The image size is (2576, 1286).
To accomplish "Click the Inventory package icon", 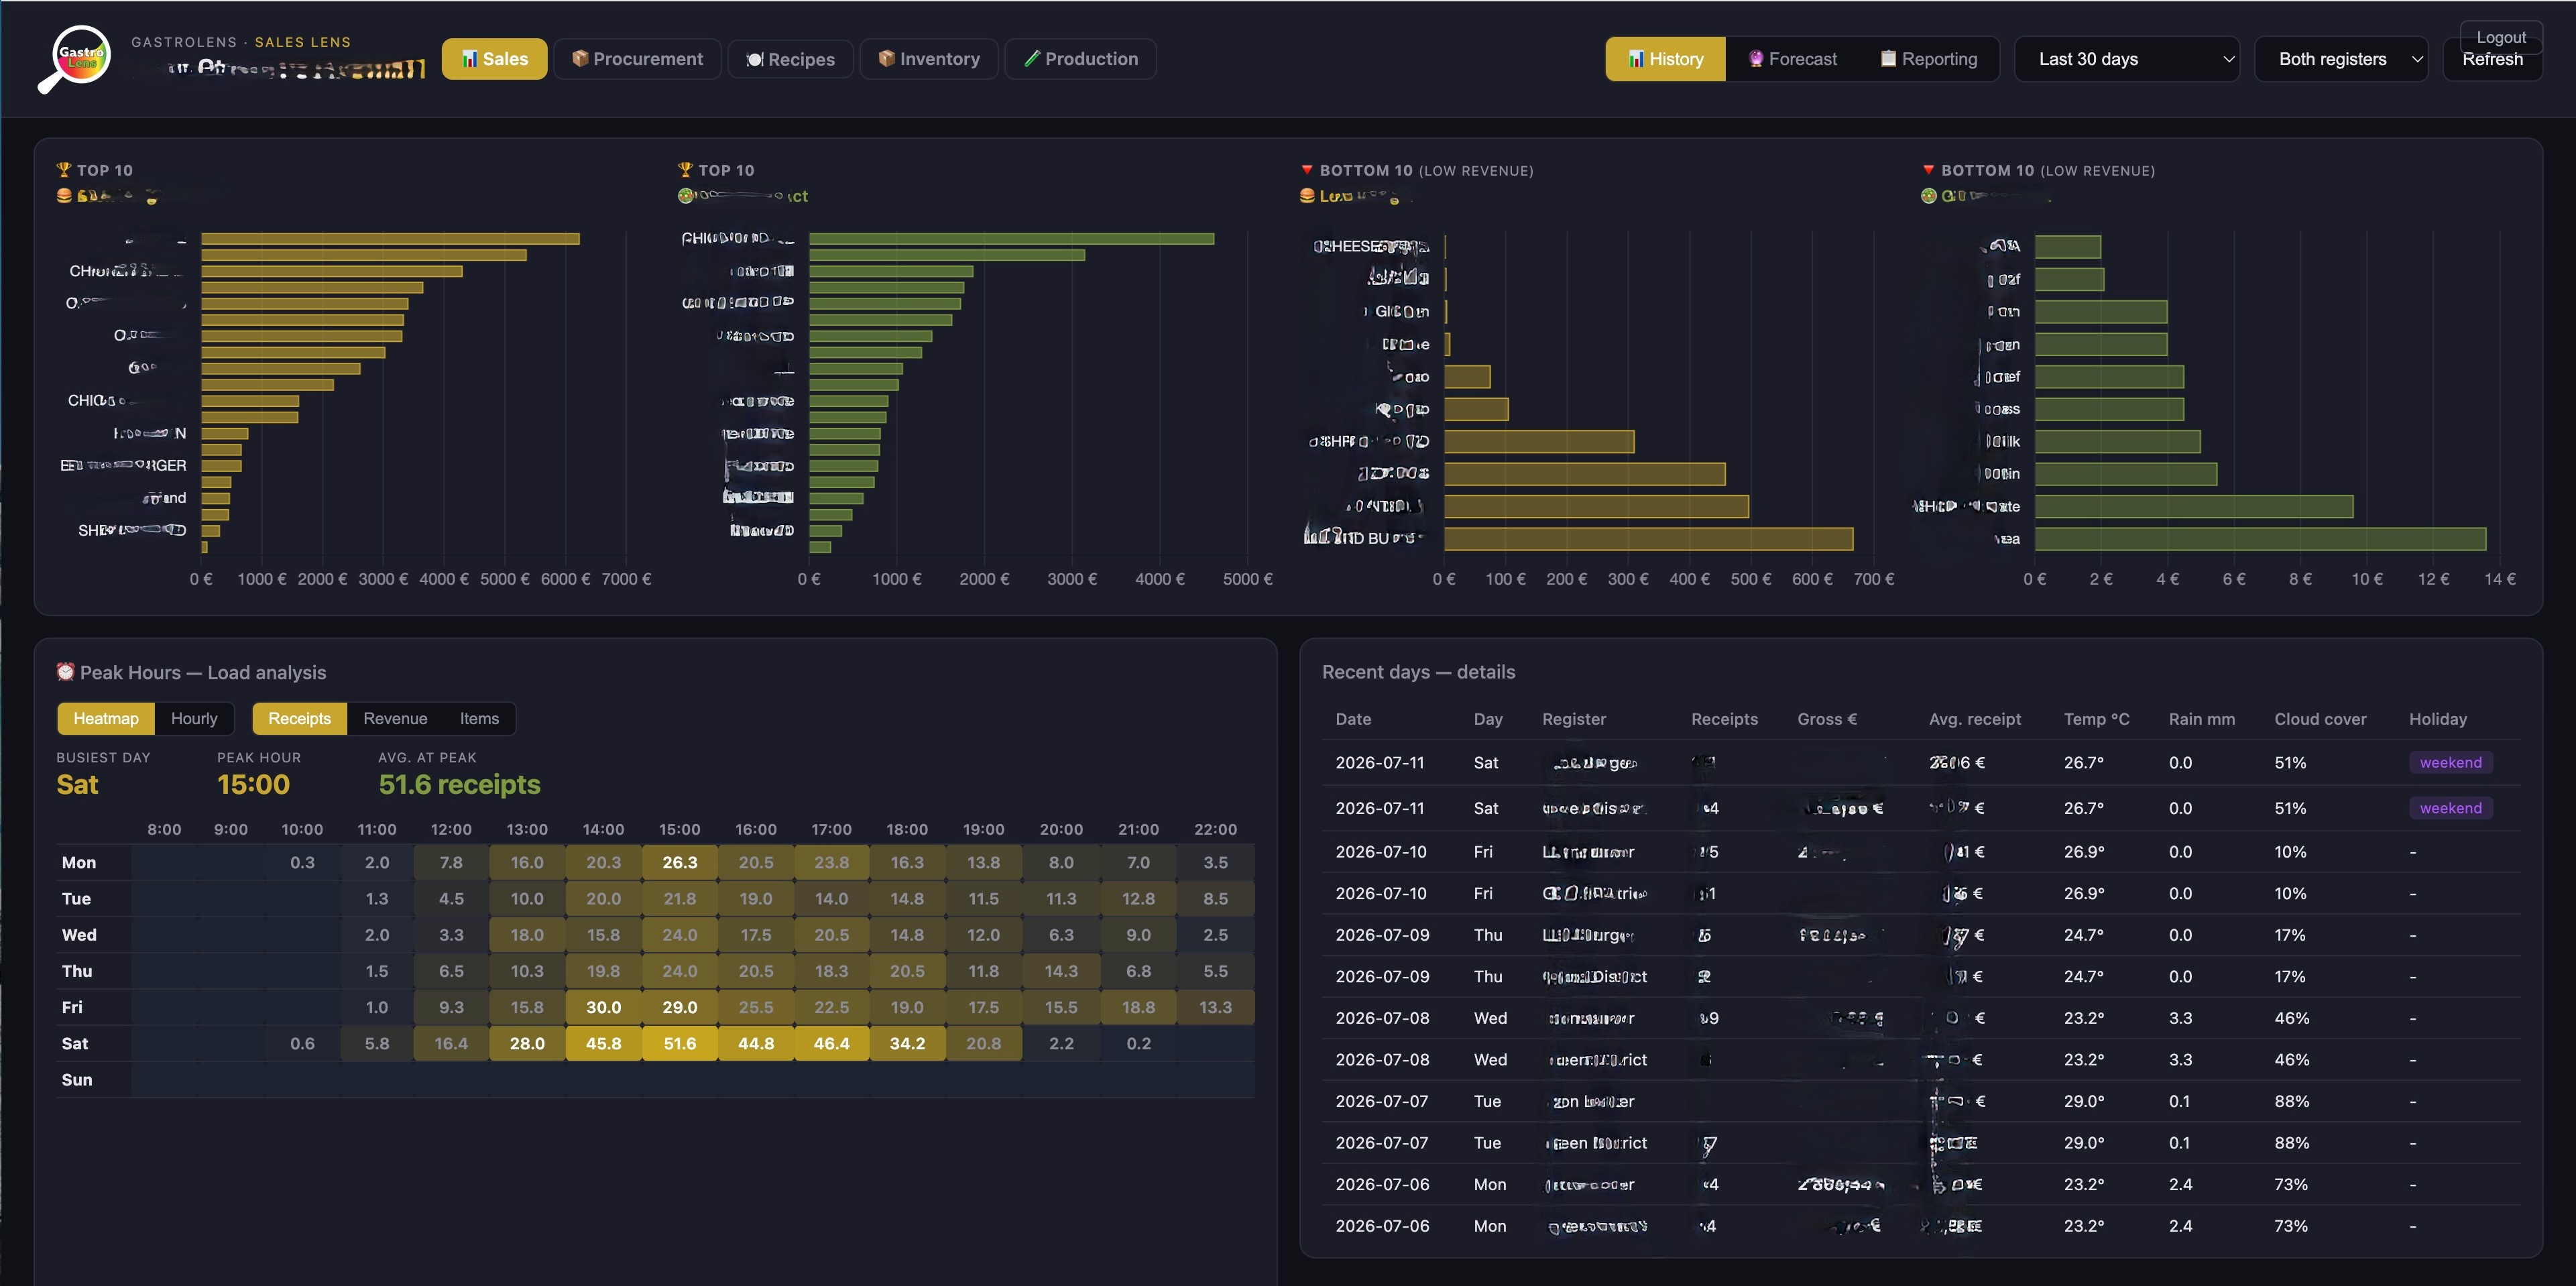I will coord(886,58).
